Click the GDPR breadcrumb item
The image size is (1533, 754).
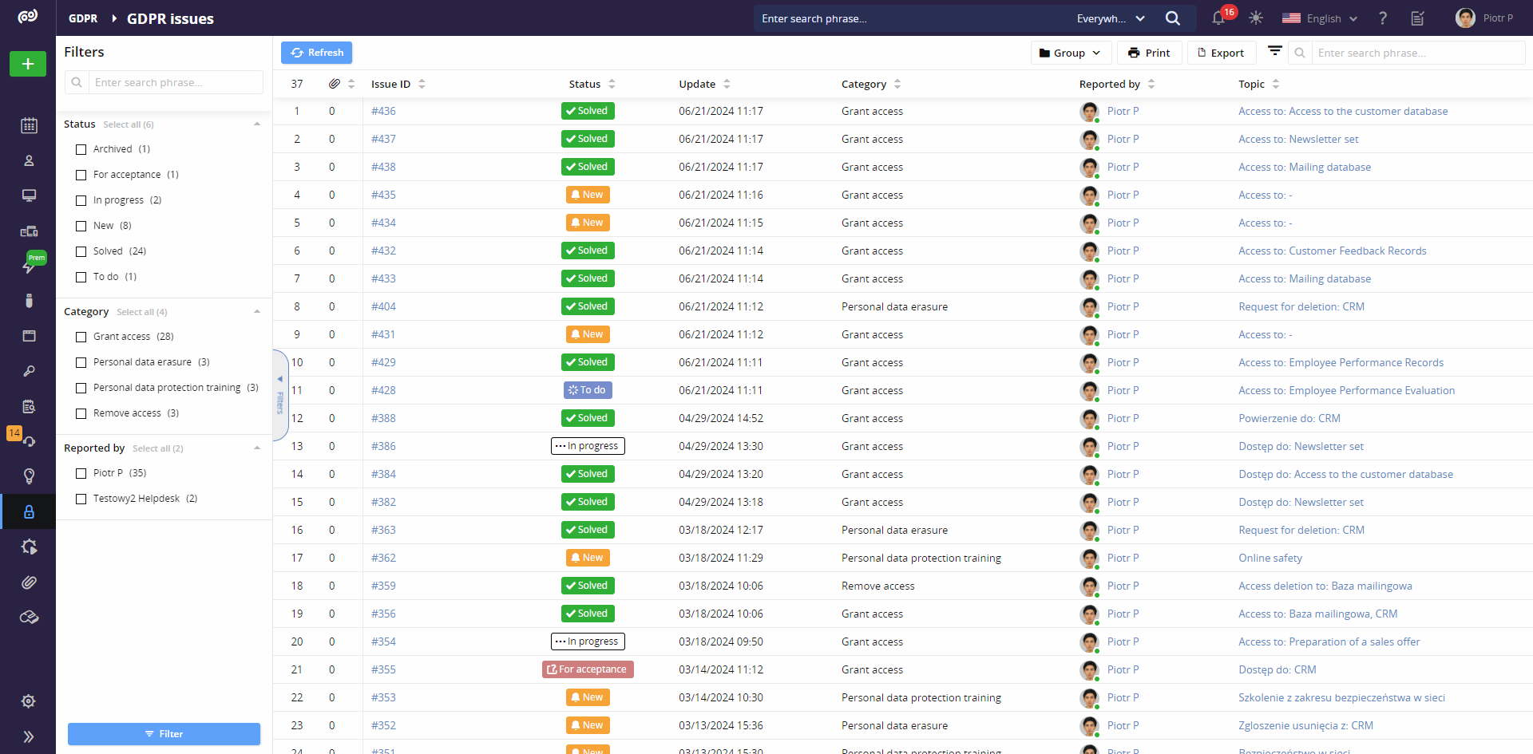[x=83, y=18]
